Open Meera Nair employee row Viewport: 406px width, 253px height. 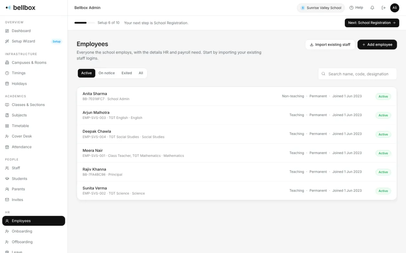(237, 153)
